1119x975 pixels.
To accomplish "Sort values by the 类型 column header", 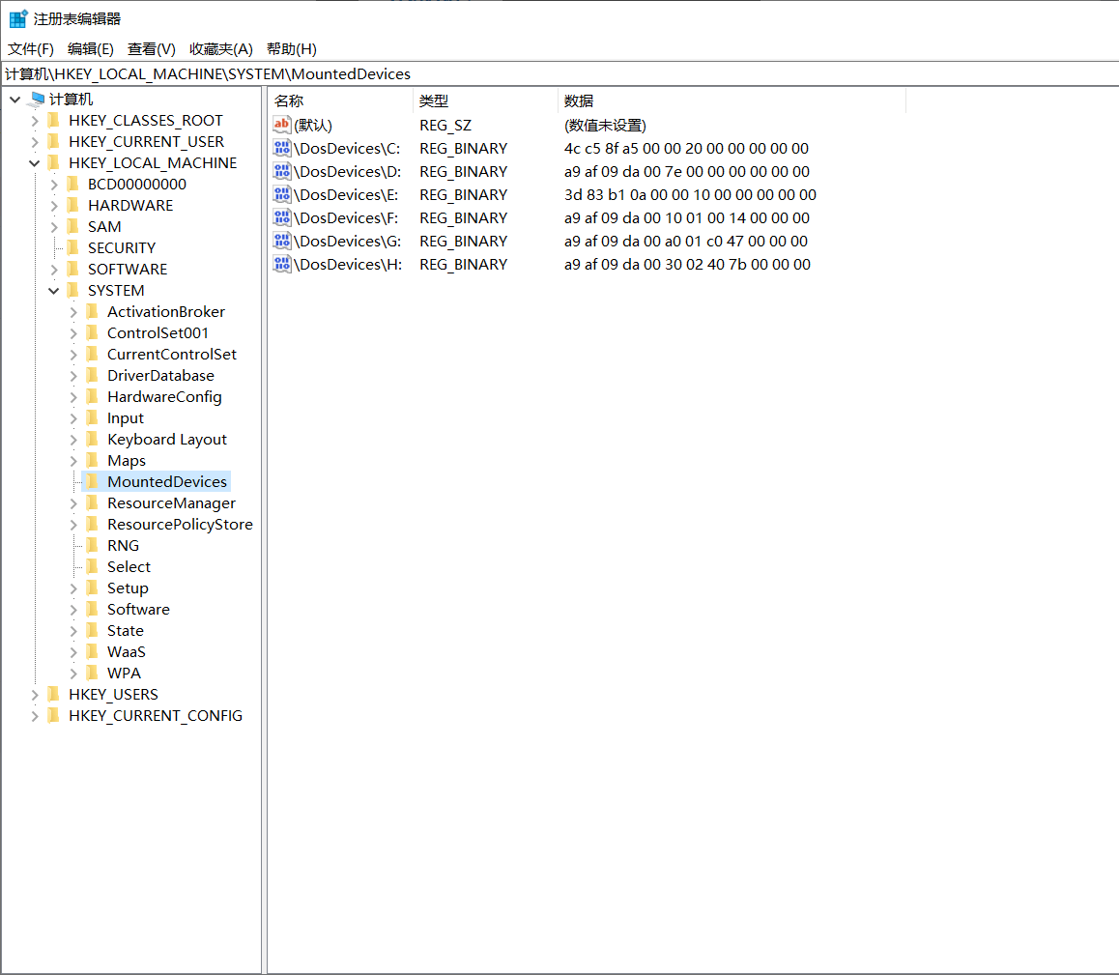I will coord(485,100).
